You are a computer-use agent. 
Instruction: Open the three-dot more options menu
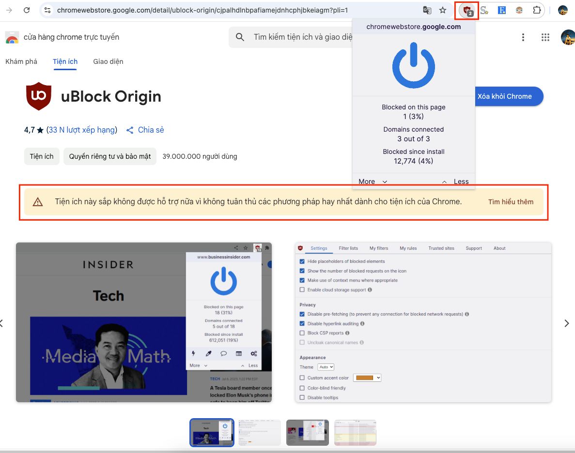523,37
